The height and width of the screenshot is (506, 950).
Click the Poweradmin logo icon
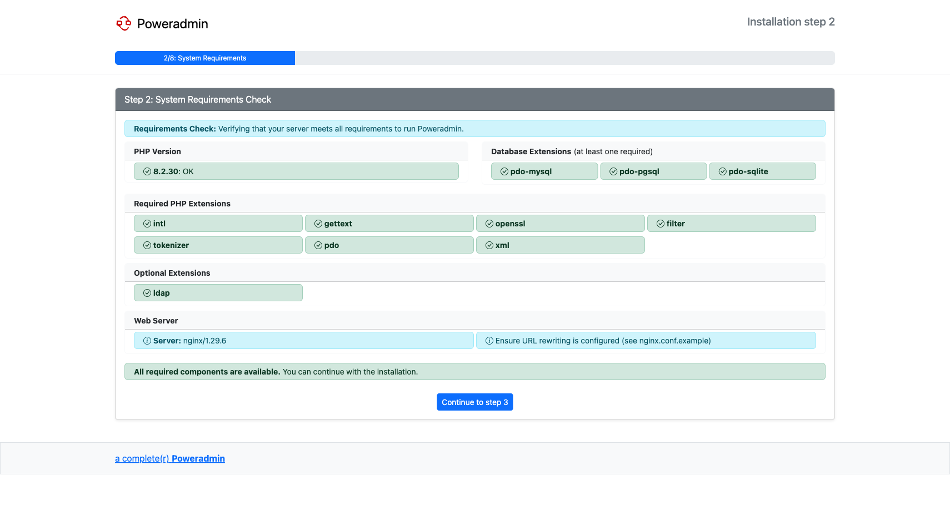click(x=123, y=23)
